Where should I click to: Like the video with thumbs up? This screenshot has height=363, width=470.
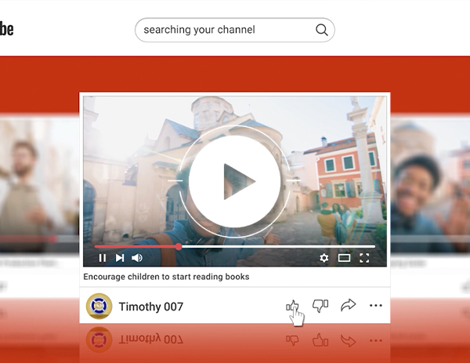[x=292, y=306]
